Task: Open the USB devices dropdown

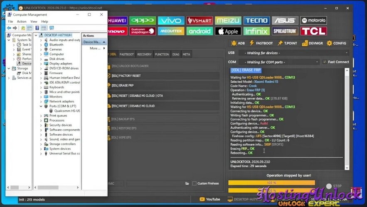Action: (x=294, y=53)
